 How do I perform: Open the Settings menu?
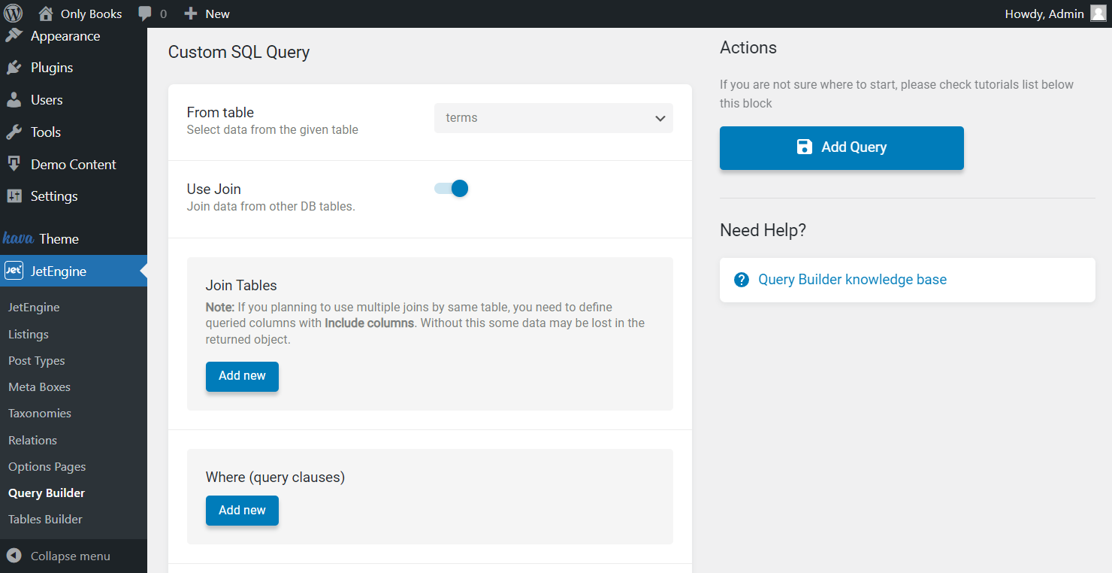[x=54, y=196]
